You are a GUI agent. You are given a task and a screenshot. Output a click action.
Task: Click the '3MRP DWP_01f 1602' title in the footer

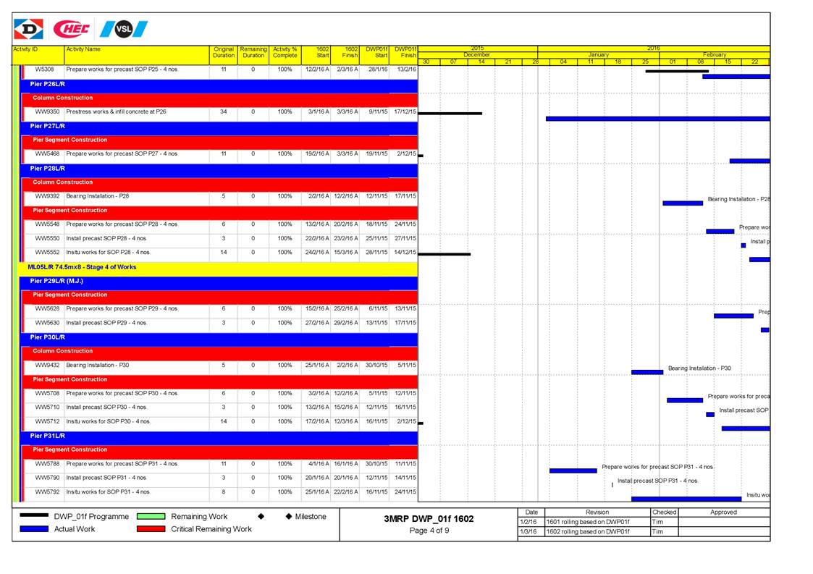[x=429, y=518]
